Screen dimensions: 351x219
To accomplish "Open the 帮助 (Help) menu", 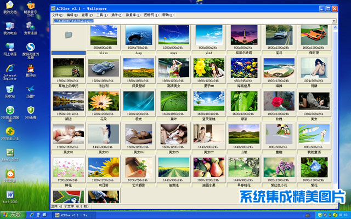I will (x=168, y=15).
